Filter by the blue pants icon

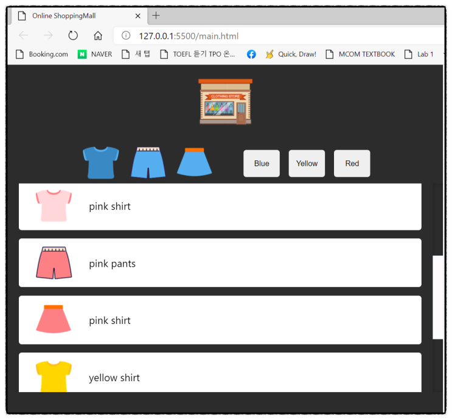click(x=148, y=163)
